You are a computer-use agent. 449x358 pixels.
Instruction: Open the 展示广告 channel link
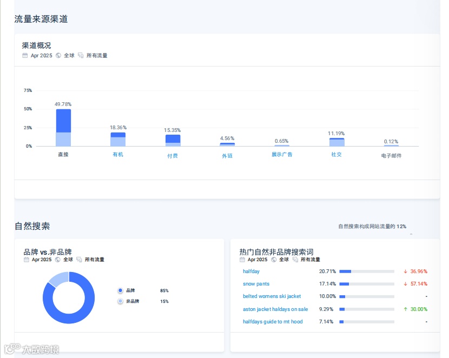pos(282,155)
